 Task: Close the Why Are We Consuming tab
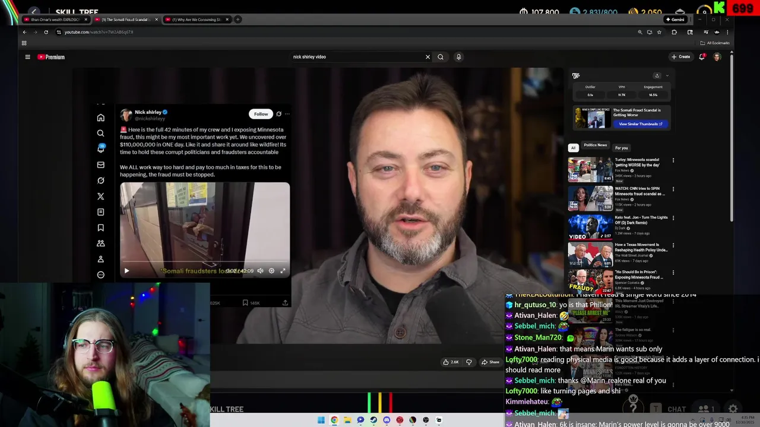(227, 20)
